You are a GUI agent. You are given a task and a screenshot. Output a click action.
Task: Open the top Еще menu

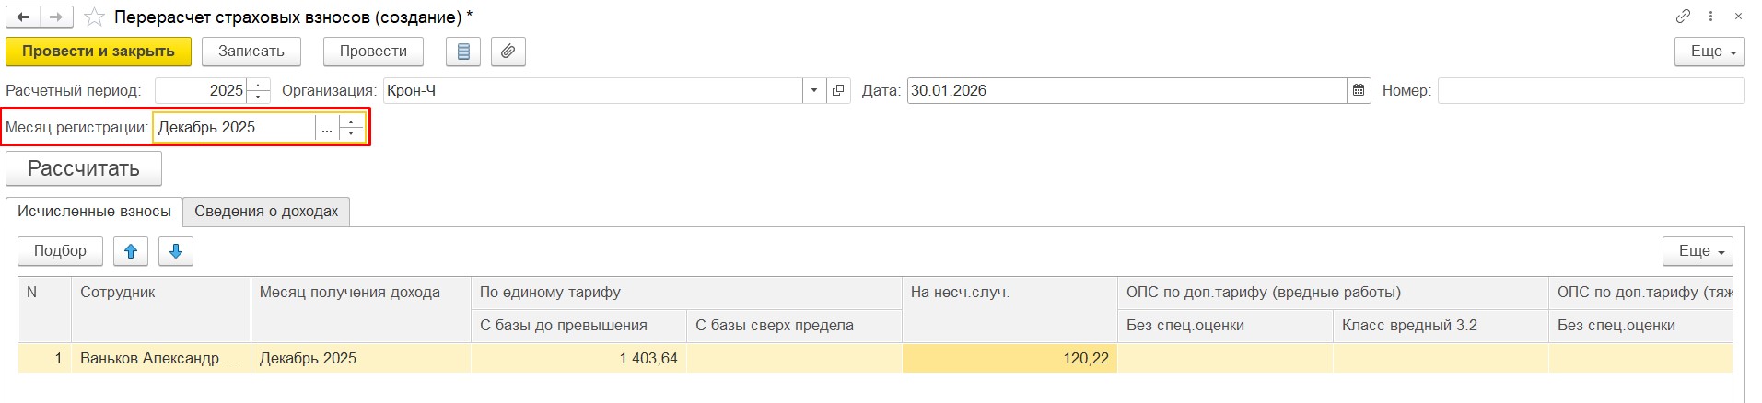[1709, 52]
